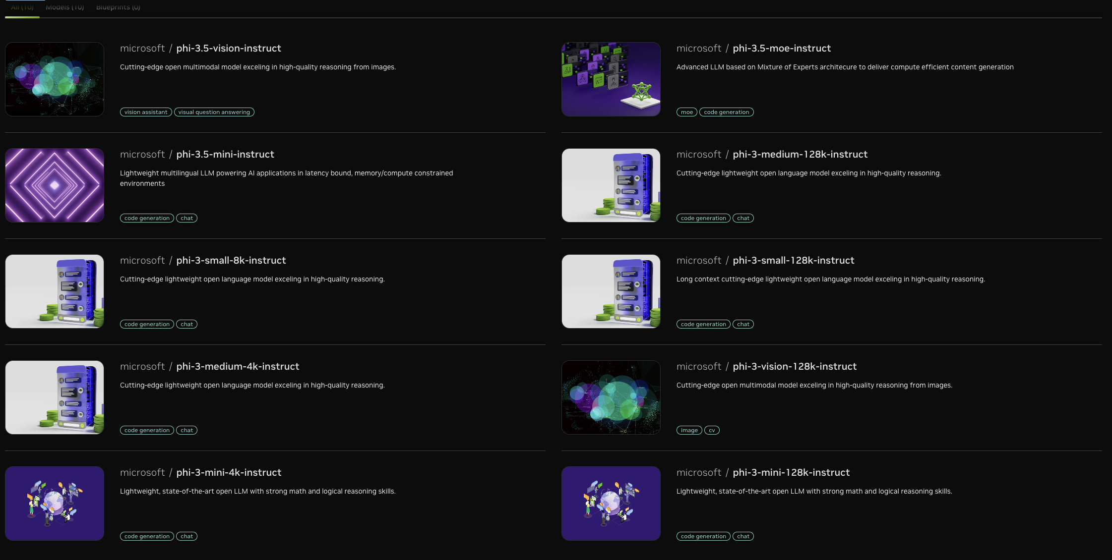
Task: Select the cv tag
Action: coord(712,430)
